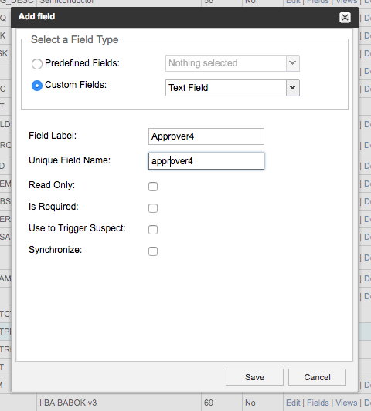The width and height of the screenshot is (371, 411).
Task: Select the Predefined Fields radio button
Action: pos(37,64)
